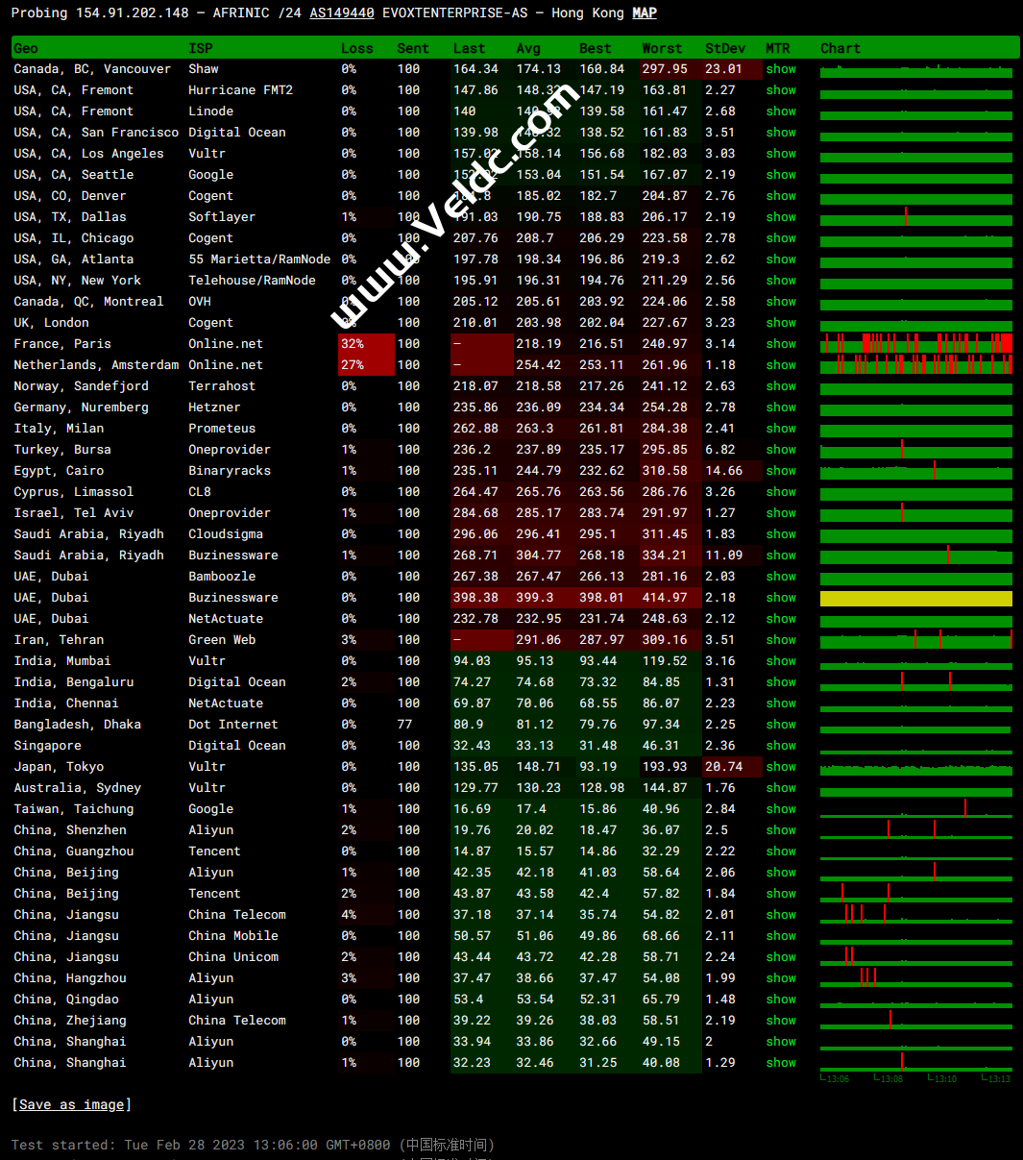Click the Avg column header
Image resolution: width=1023 pixels, height=1160 pixels.
[x=528, y=48]
